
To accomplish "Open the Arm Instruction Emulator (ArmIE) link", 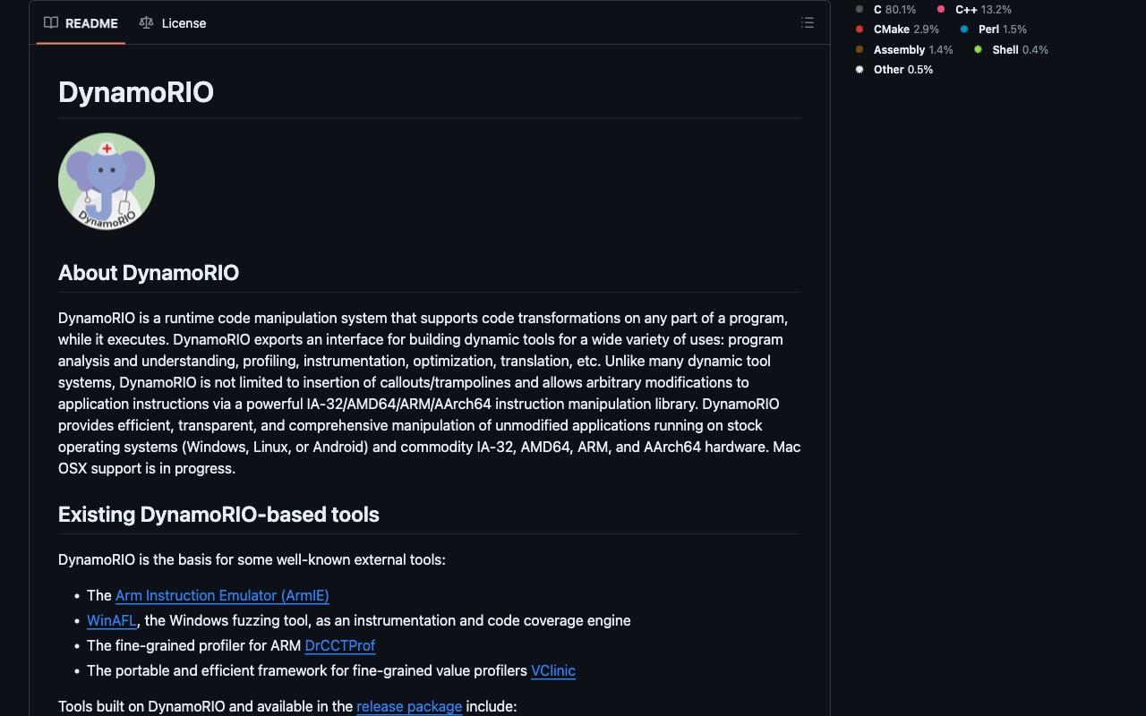I will coord(222,595).
